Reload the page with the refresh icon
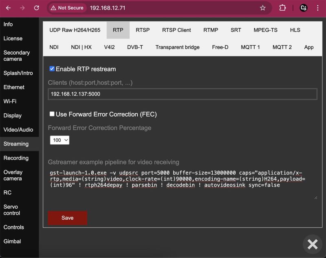The width and height of the screenshot is (326, 258). pyautogui.click(x=37, y=8)
